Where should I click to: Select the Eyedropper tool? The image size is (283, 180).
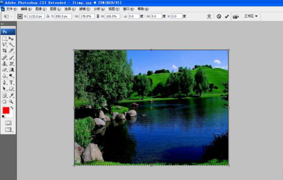[11, 95]
